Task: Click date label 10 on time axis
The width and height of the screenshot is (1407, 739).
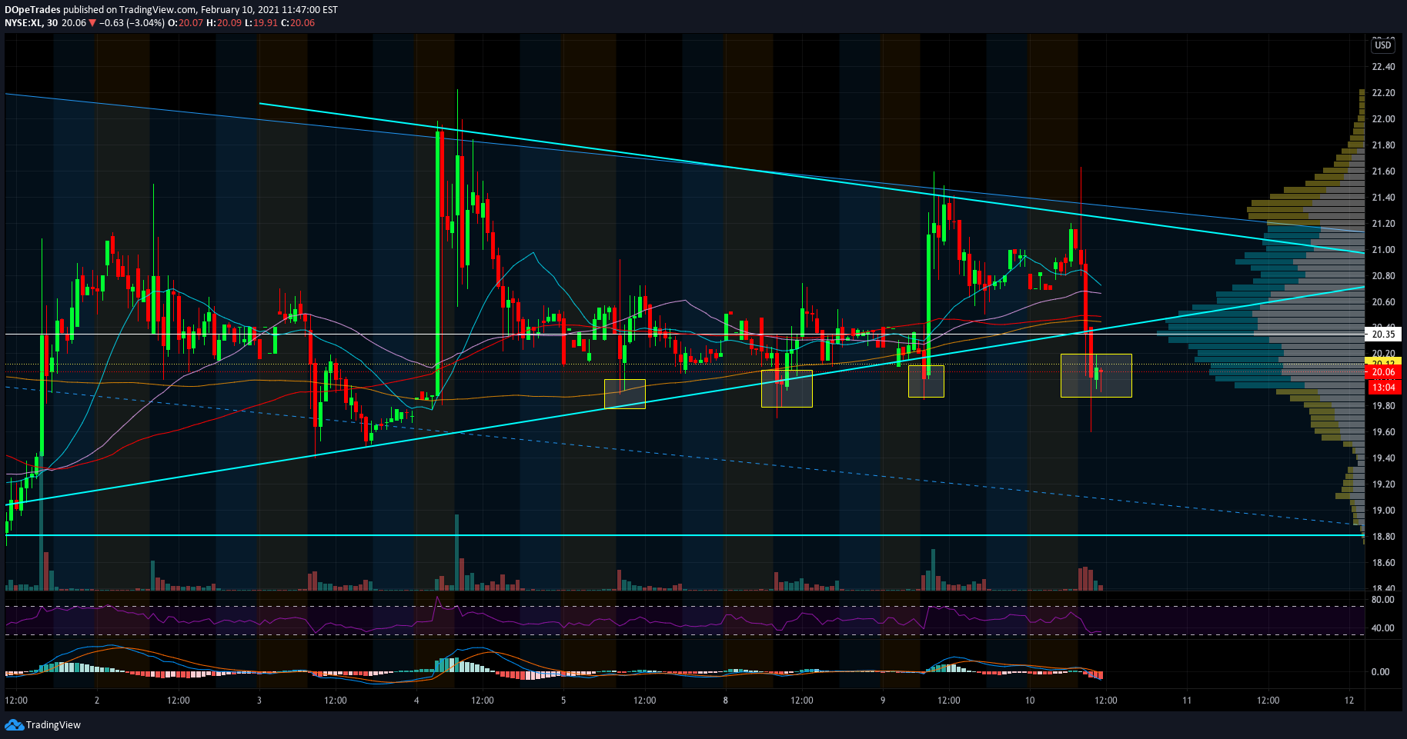Action: pos(1030,701)
